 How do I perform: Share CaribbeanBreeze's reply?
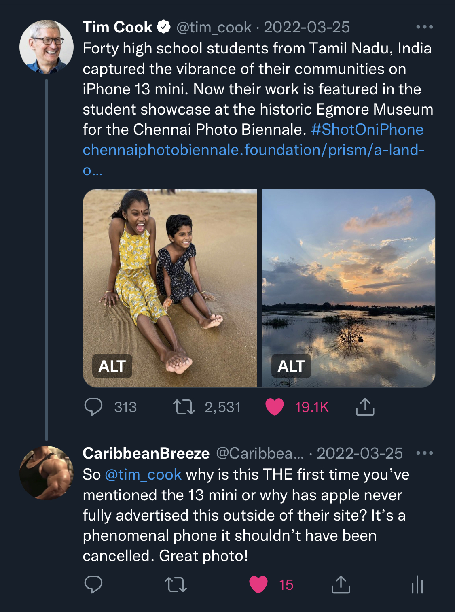click(341, 584)
